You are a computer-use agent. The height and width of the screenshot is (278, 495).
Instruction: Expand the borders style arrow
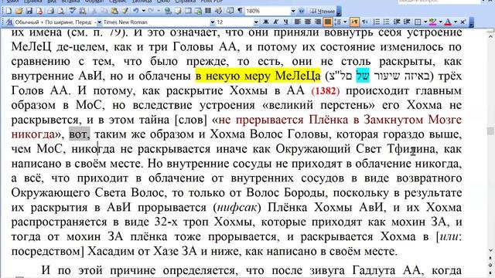(x=425, y=22)
